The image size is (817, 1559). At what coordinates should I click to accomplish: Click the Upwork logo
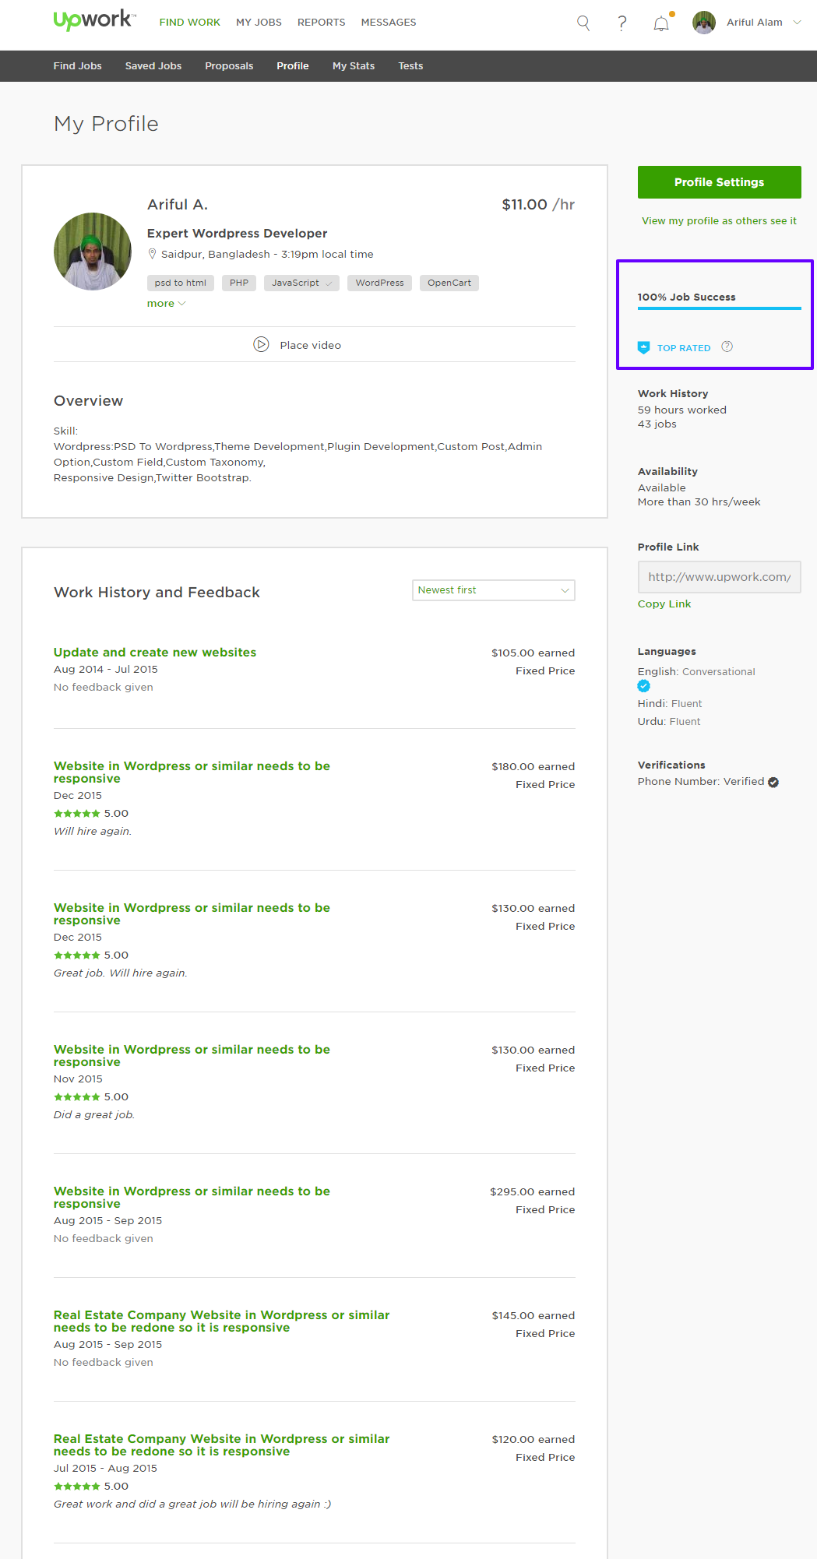[94, 20]
